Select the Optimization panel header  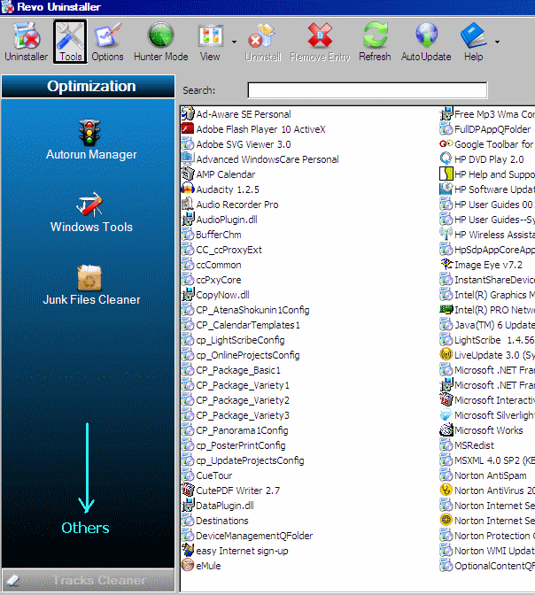88,86
